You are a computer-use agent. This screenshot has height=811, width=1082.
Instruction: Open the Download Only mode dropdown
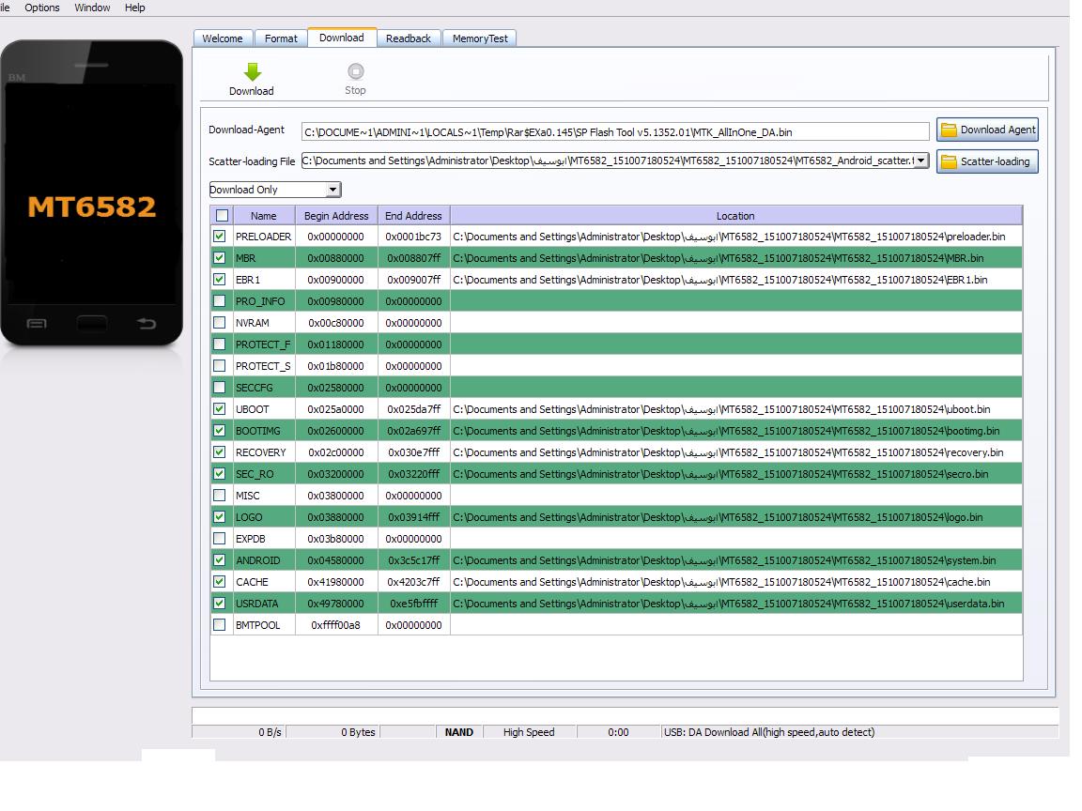tap(274, 190)
